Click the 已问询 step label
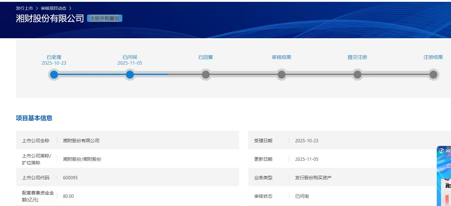Viewport: 451px width, 206px height. click(x=130, y=57)
